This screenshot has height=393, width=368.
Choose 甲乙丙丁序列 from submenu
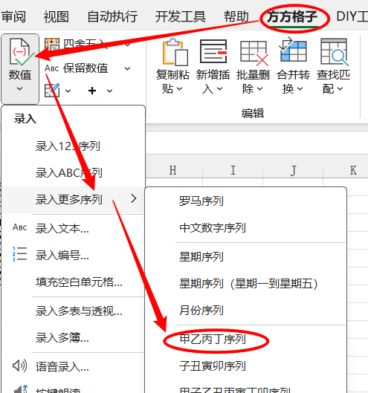(213, 339)
